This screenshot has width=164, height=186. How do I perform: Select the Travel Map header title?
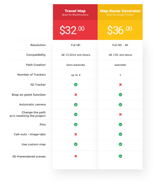(75, 11)
